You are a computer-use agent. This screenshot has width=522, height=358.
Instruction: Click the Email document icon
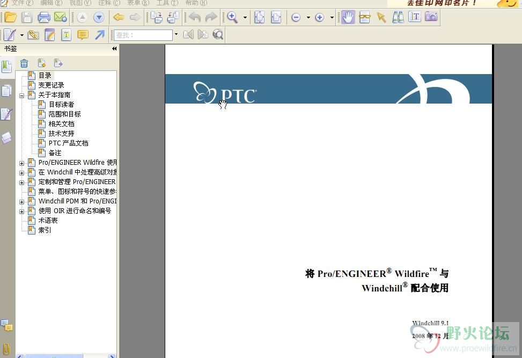(60, 17)
